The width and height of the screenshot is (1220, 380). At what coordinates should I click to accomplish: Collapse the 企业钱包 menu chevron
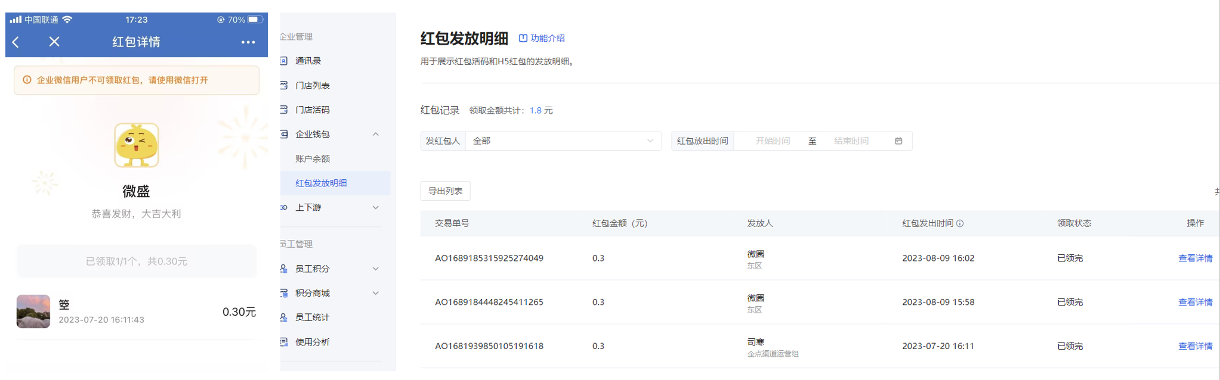click(376, 134)
